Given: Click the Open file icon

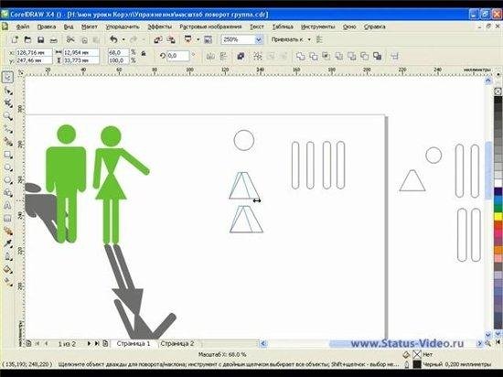Looking at the screenshot, I should tap(27, 39).
